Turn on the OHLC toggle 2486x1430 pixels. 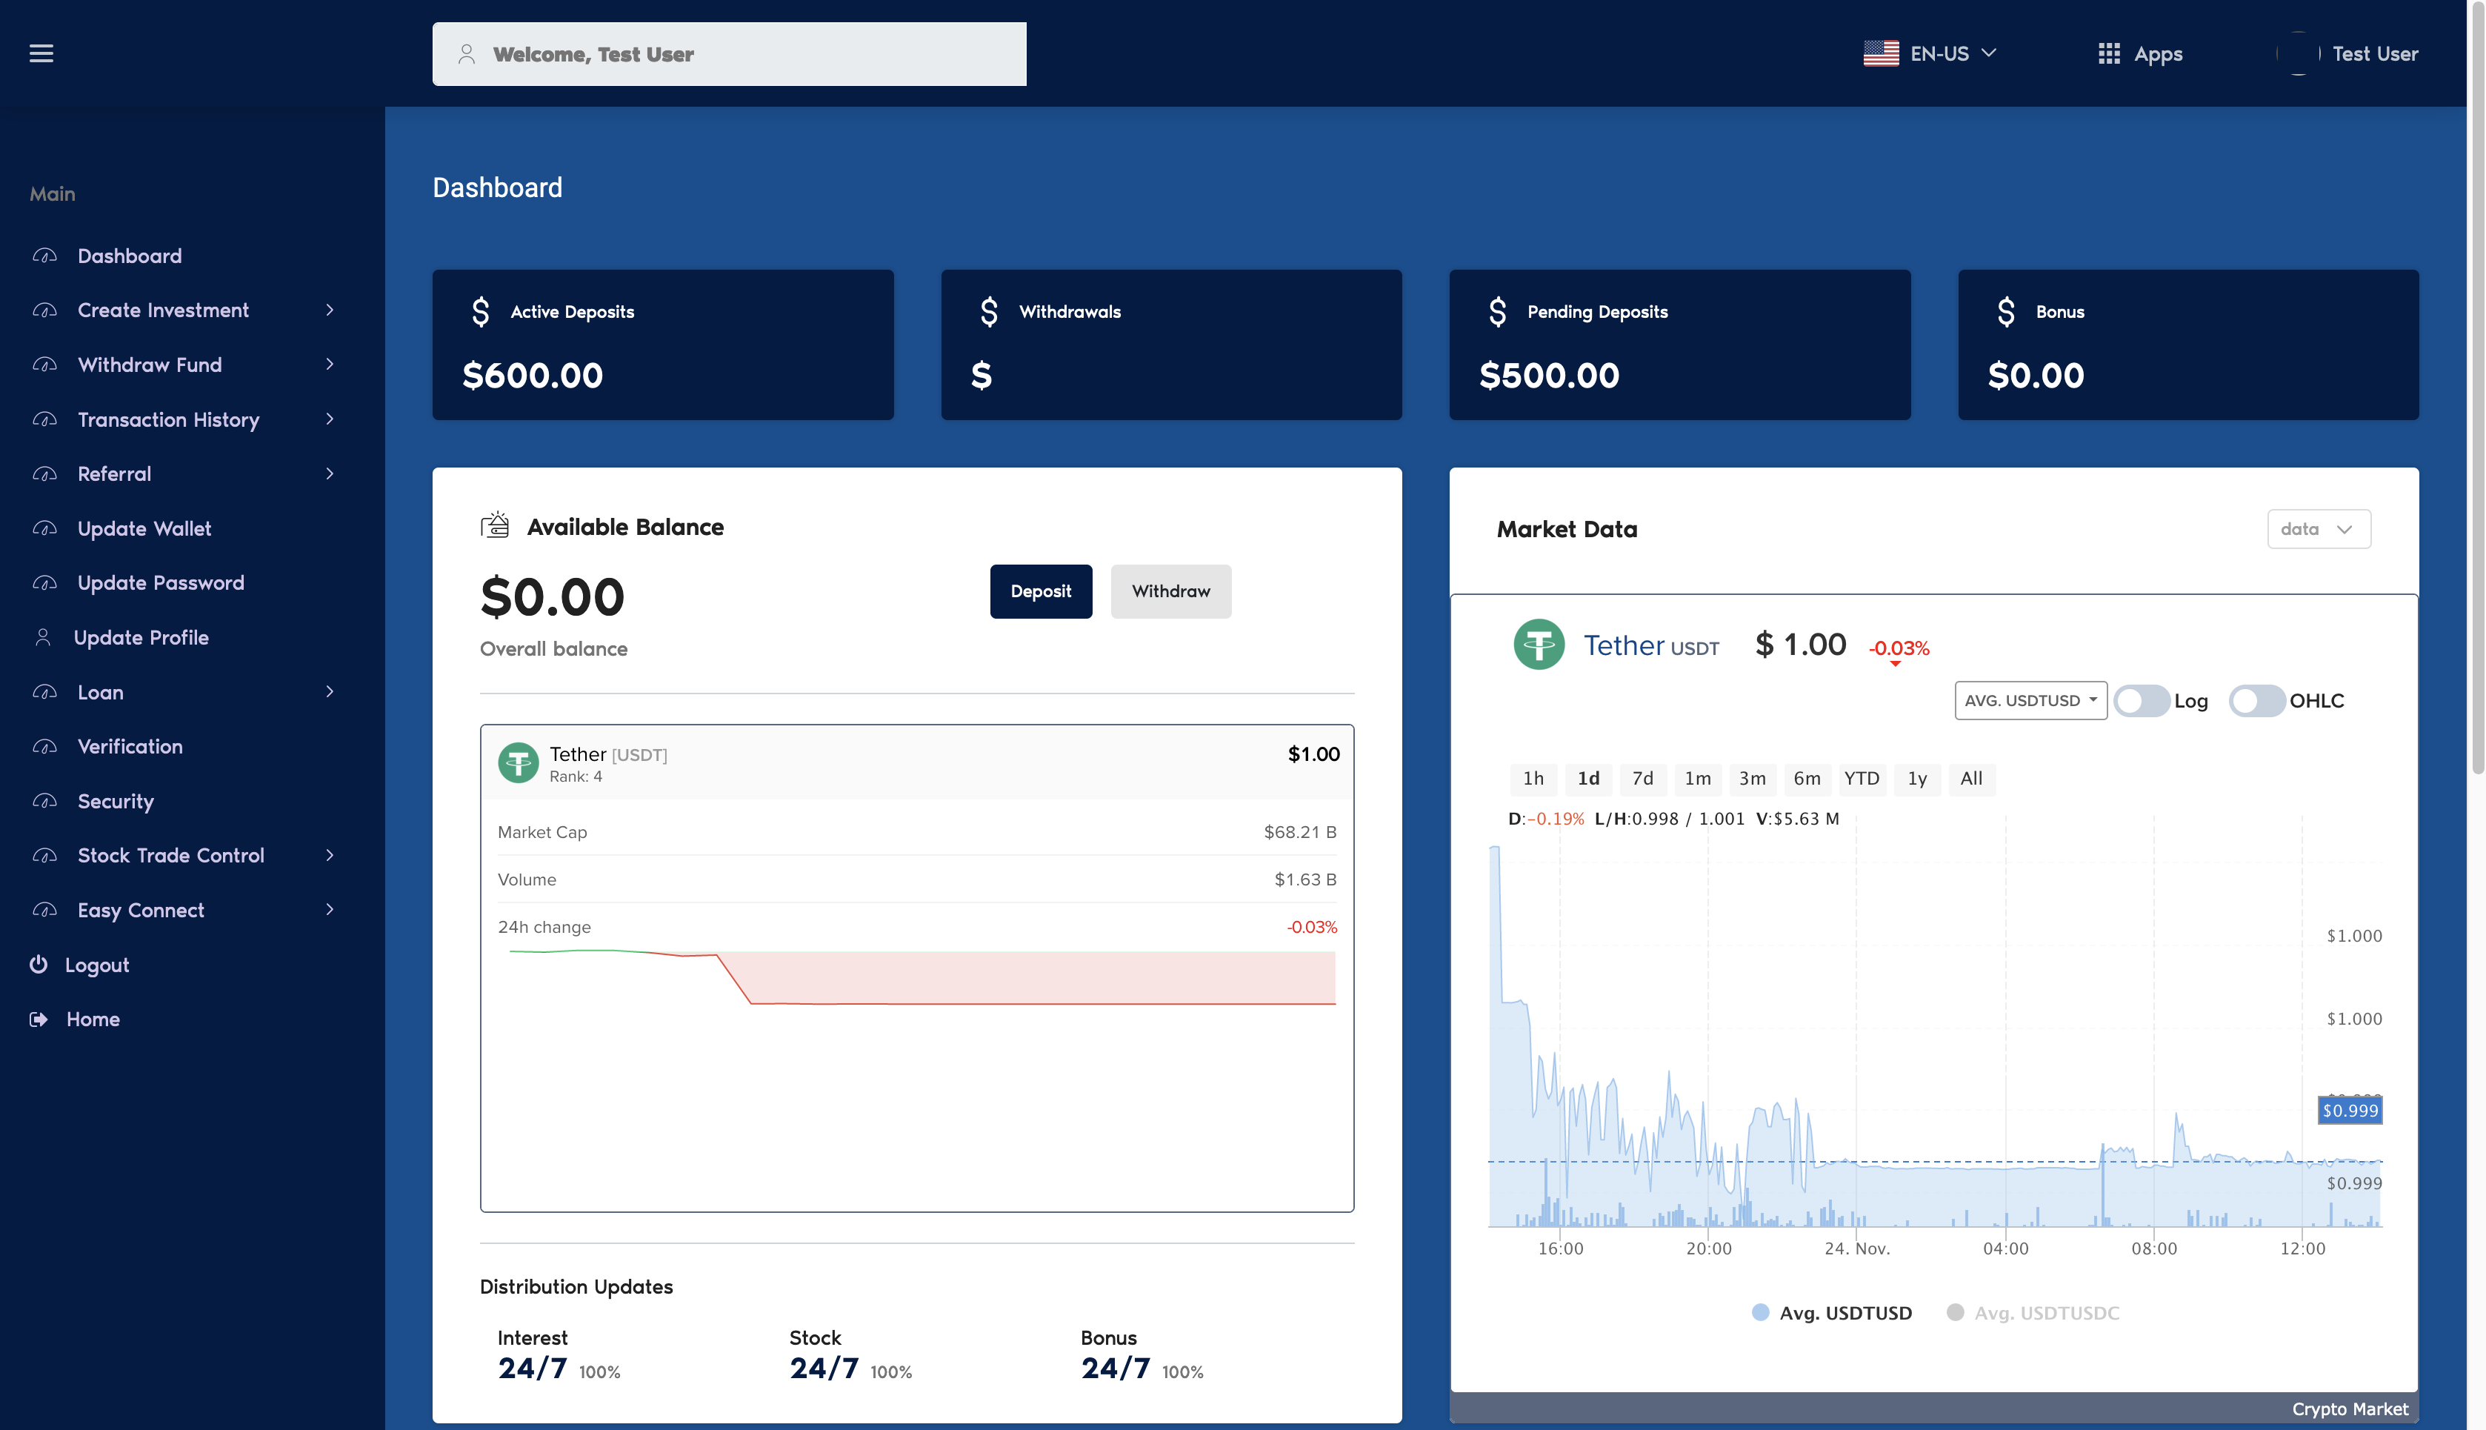coord(2256,700)
